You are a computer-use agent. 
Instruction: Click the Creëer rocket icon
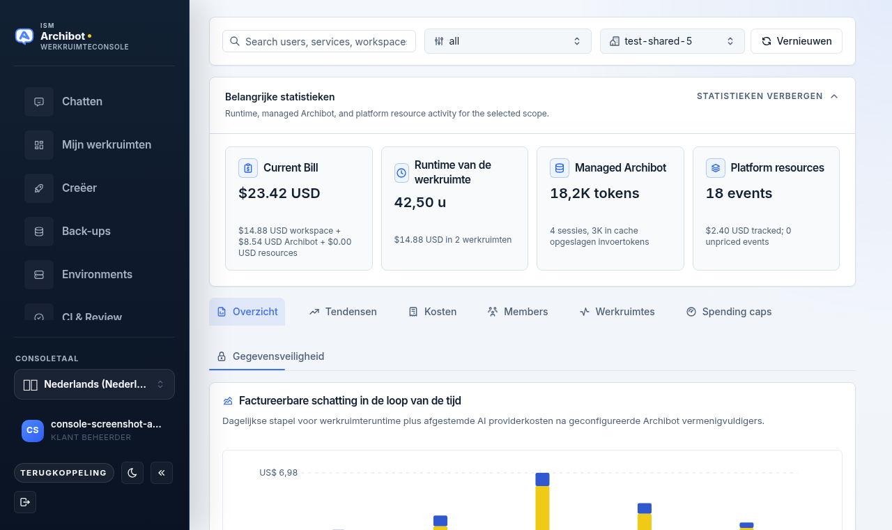39,188
